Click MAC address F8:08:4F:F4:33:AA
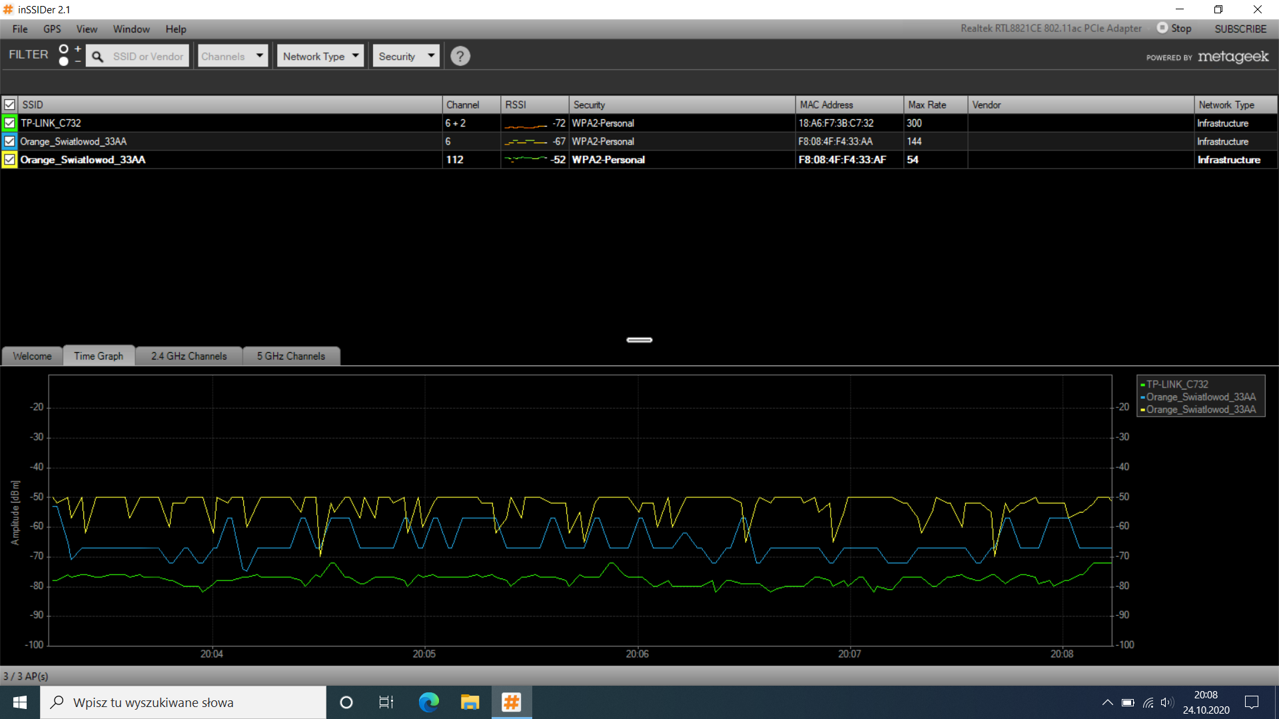Screen dimensions: 1279x719 [835, 141]
